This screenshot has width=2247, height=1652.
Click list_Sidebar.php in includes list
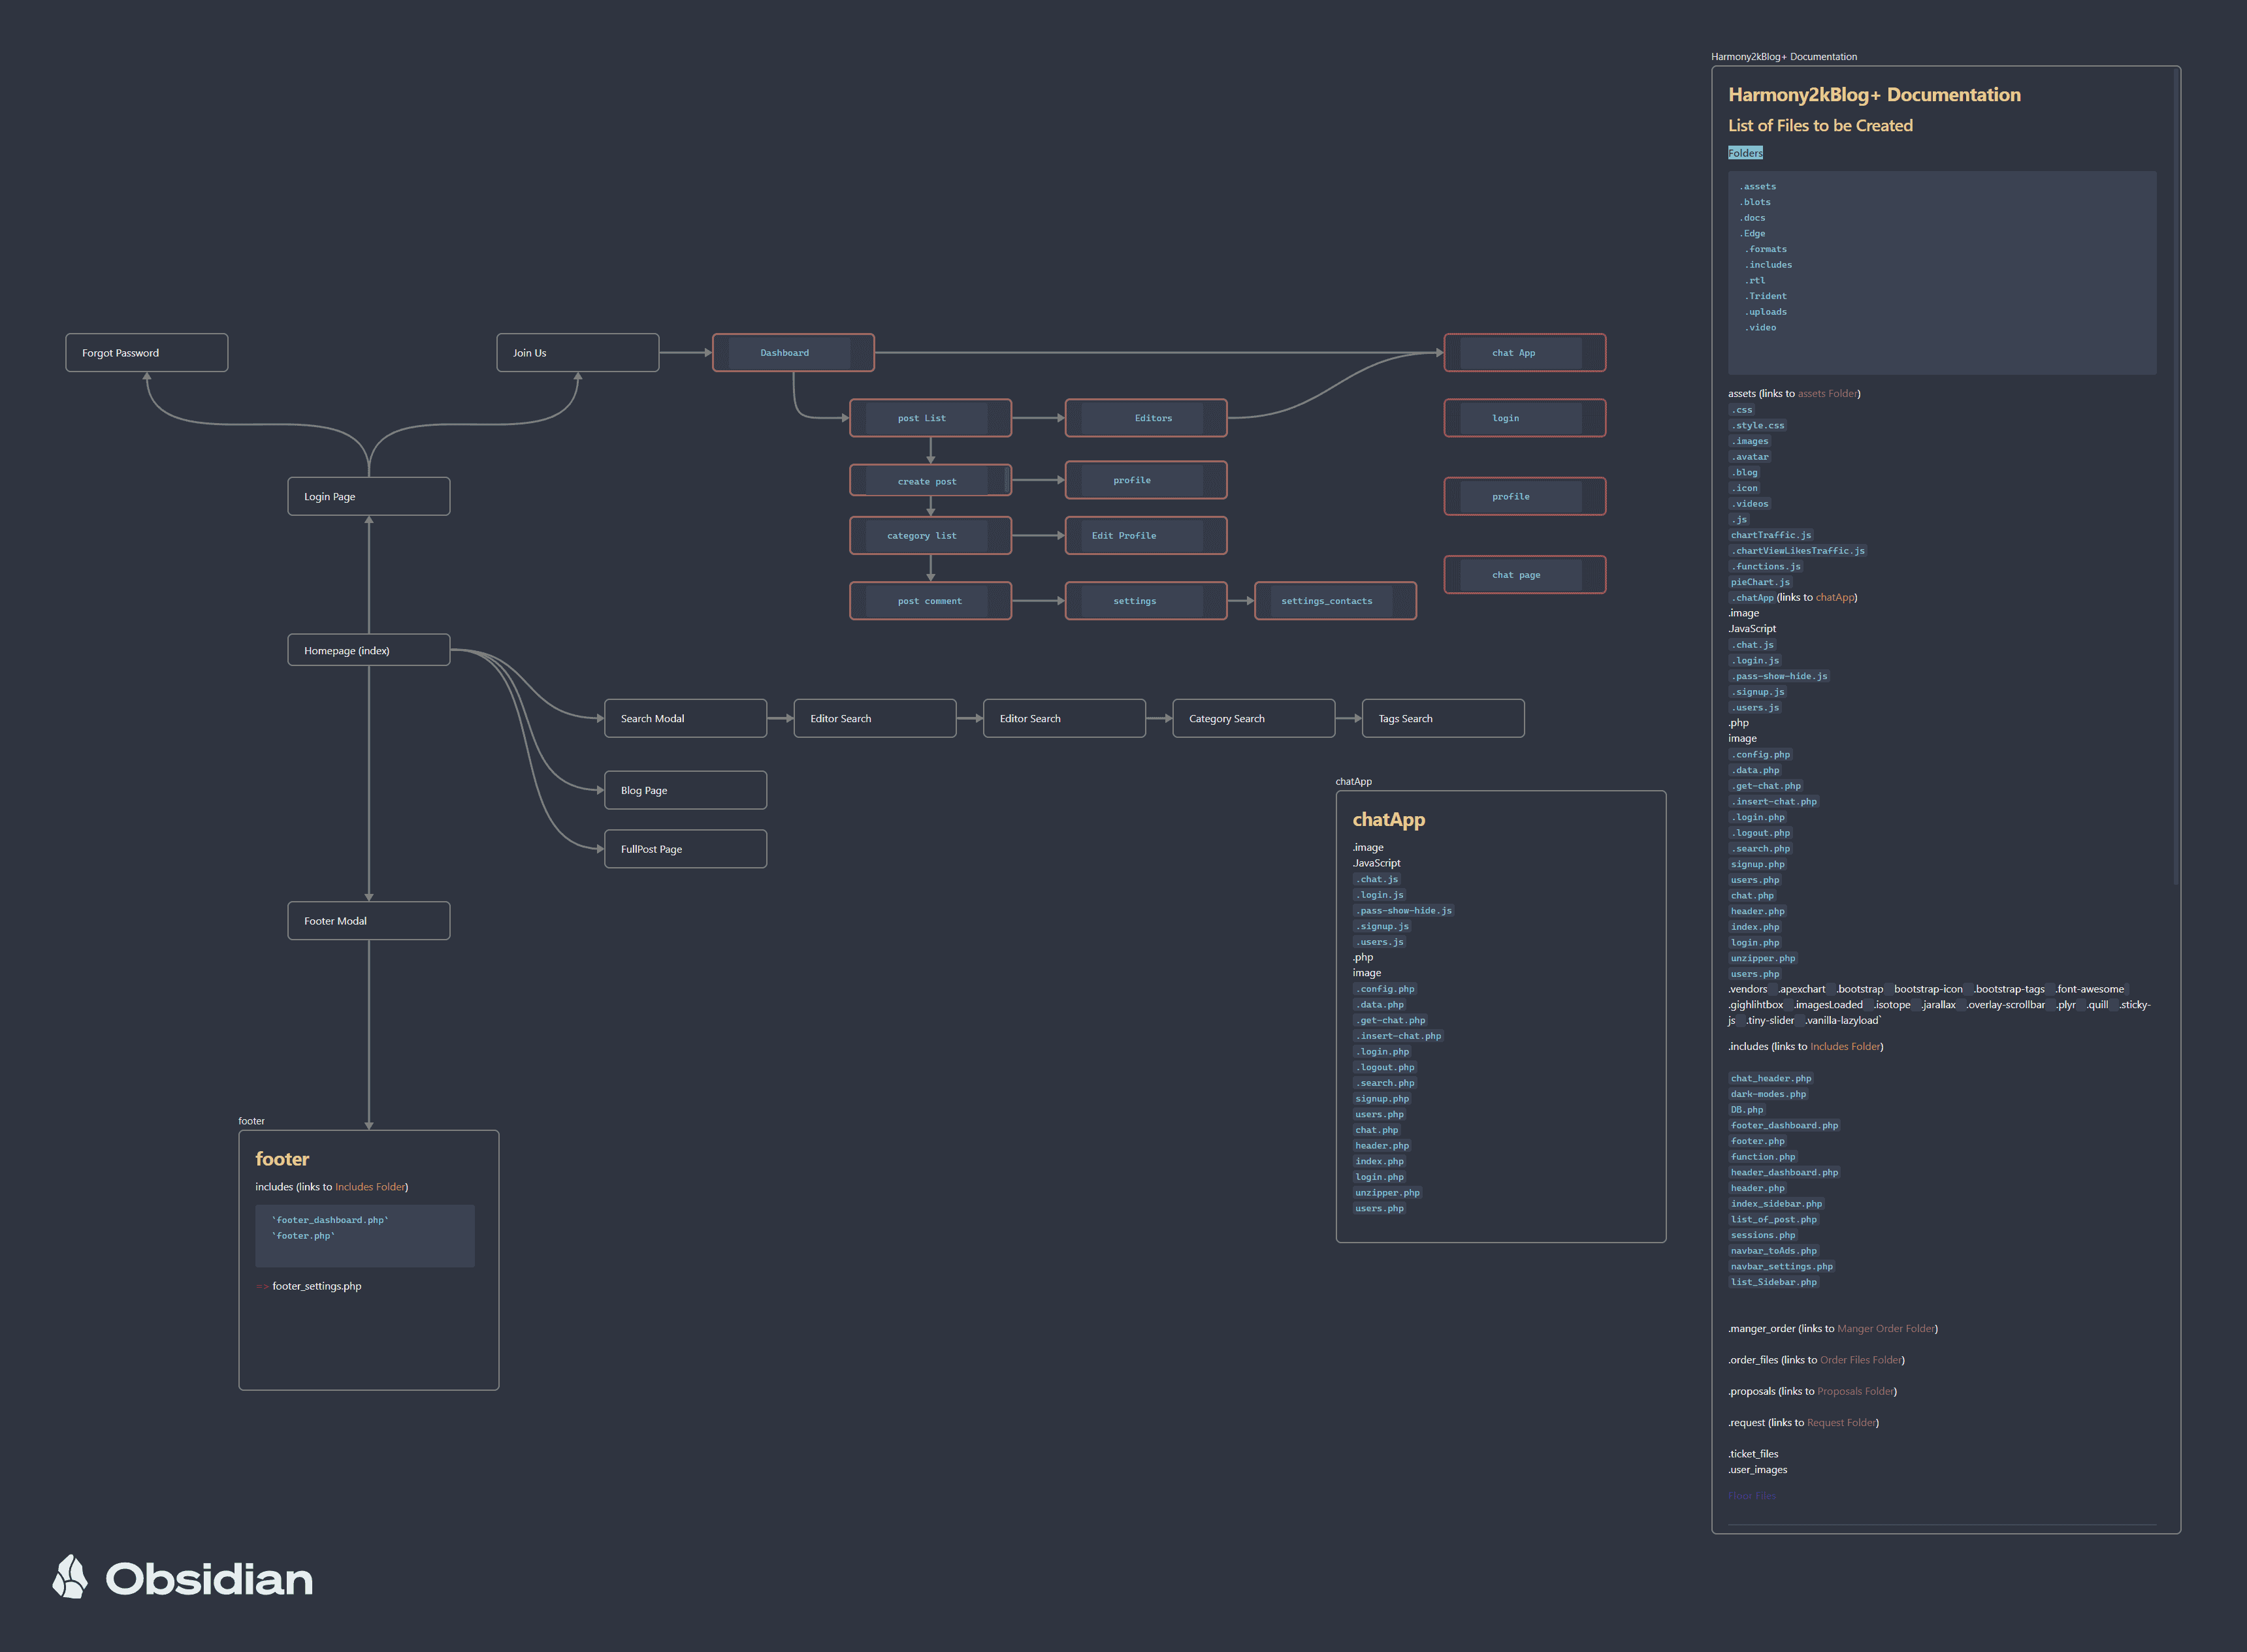point(1774,1282)
